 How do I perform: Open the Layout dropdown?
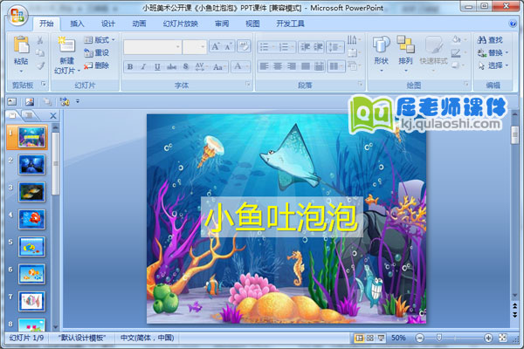pyautogui.click(x=100, y=40)
